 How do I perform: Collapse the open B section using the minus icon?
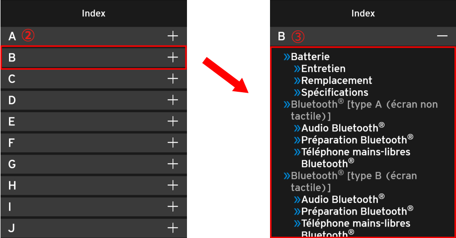[442, 36]
